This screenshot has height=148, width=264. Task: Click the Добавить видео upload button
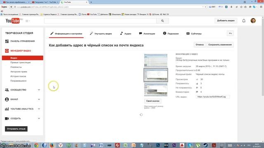pos(226,21)
